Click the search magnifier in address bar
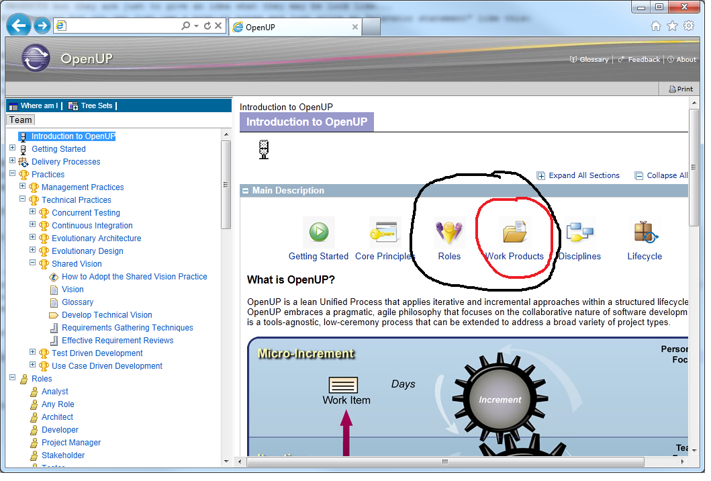Screen dimensions: 711x481 click(185, 26)
